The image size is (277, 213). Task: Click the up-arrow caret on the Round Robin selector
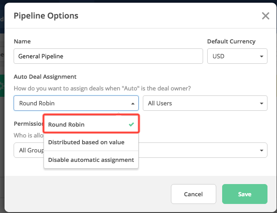[x=133, y=104]
